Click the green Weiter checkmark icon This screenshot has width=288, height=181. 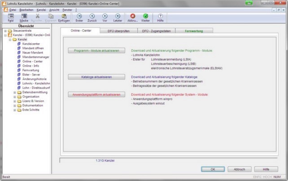tap(145, 18)
